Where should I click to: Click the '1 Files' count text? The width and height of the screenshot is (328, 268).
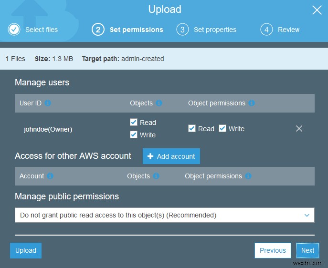click(15, 59)
